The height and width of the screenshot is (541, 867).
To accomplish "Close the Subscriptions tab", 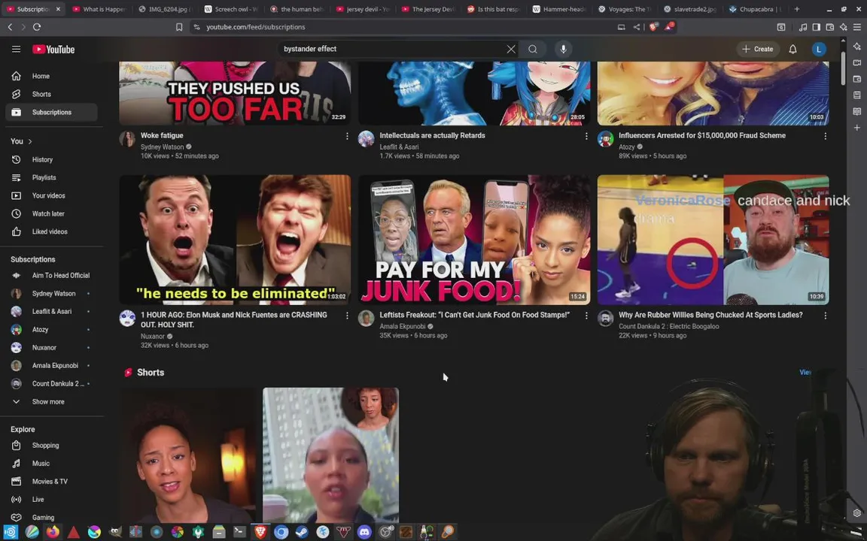I will [x=58, y=9].
